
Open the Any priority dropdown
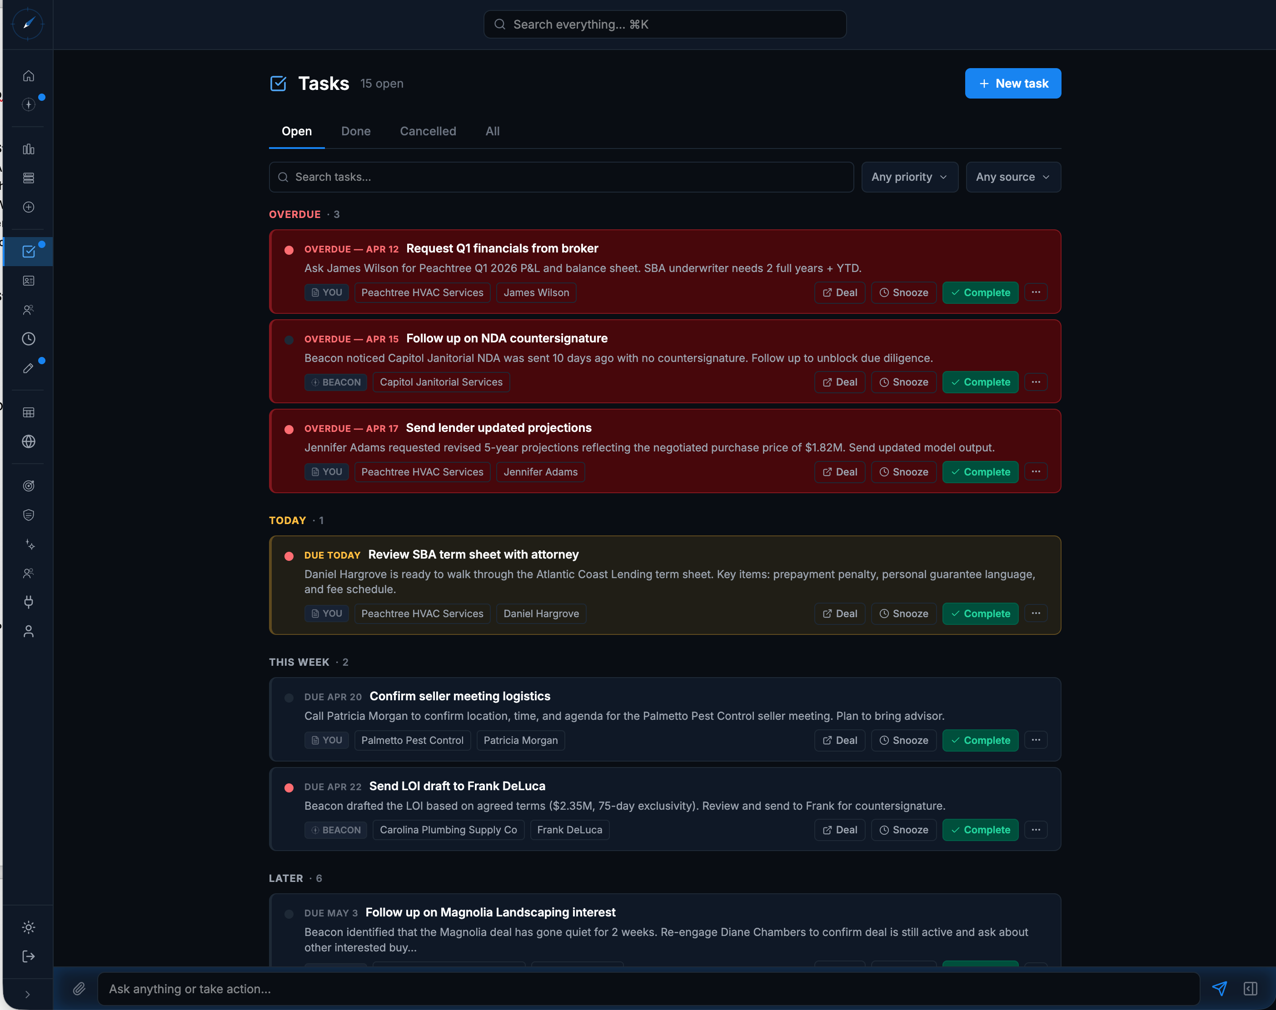(909, 177)
